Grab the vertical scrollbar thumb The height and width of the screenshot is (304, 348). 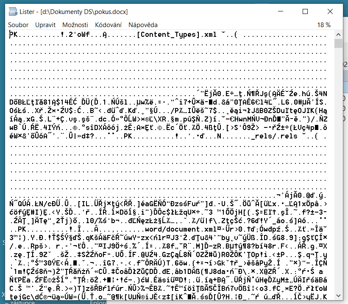[338, 44]
